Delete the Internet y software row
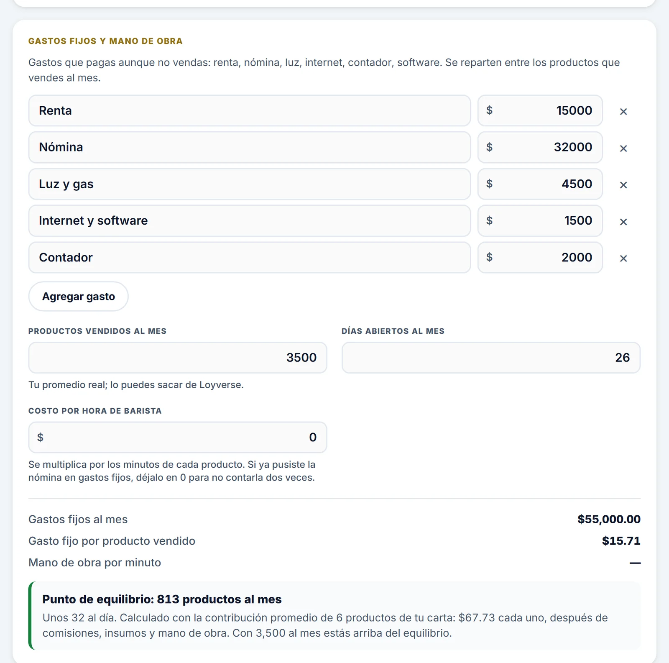 (x=623, y=221)
